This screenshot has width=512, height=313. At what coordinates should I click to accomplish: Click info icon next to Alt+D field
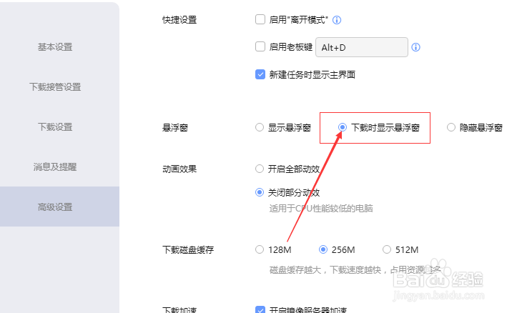[415, 47]
